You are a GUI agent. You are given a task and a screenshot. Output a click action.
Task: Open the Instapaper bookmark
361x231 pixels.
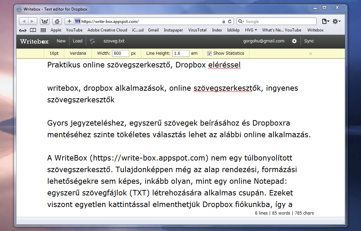click(173, 30)
